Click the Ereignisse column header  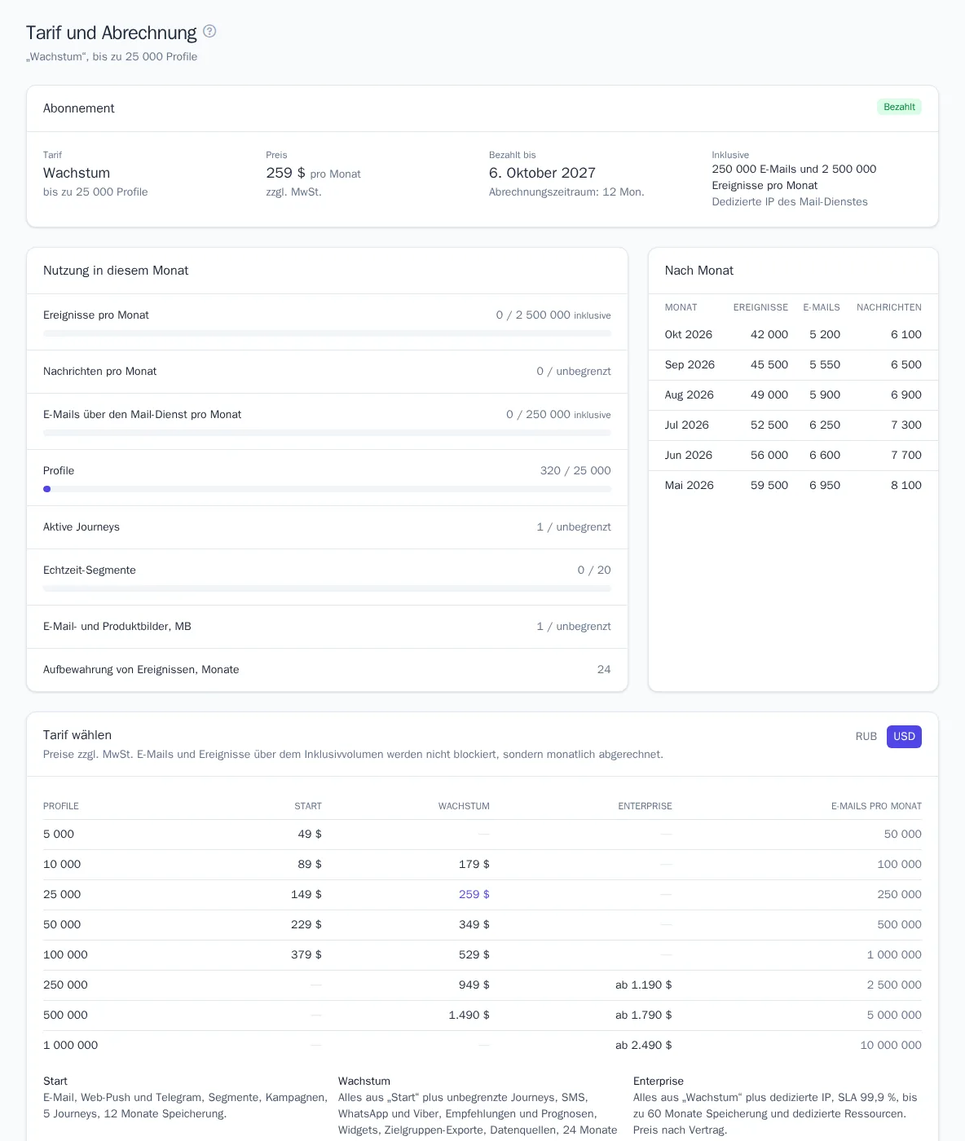[x=760, y=307]
